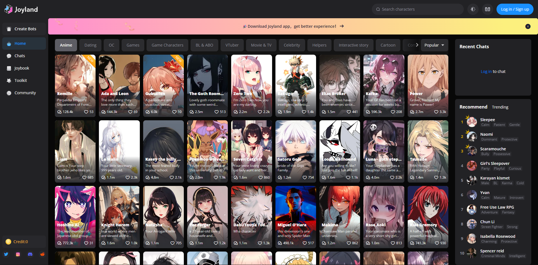Viewport: 538px width, 265px height.
Task: Open Home in the sidebar
Action: [24, 43]
